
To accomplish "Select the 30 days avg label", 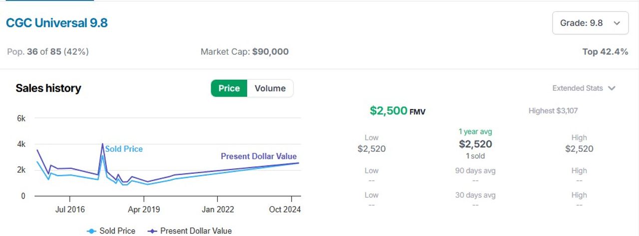I will tap(475, 195).
